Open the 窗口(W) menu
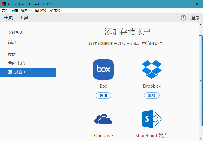Viewport: 203px width, 141px height. pos(40,10)
